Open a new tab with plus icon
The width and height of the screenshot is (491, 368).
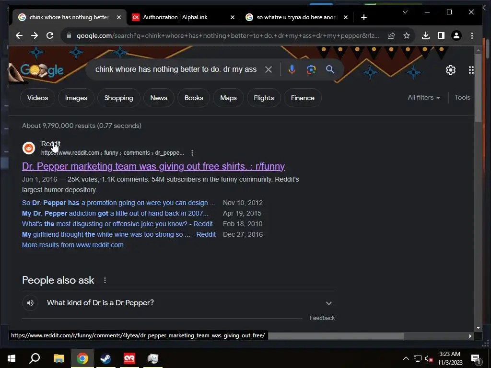click(x=363, y=17)
